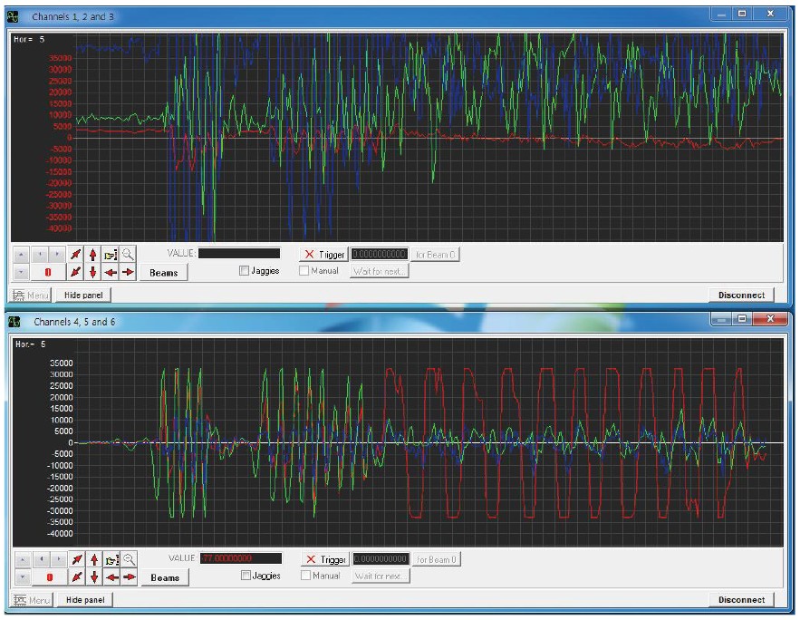Click red left arrow in Channels 1, 2 and 3 panel
The image size is (800, 620).
pyautogui.click(x=111, y=272)
